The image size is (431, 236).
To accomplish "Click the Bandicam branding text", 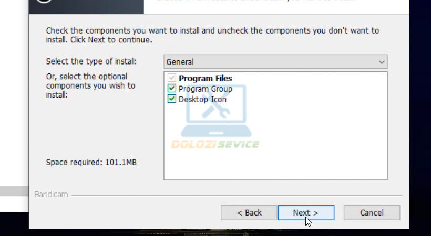I will click(51, 195).
